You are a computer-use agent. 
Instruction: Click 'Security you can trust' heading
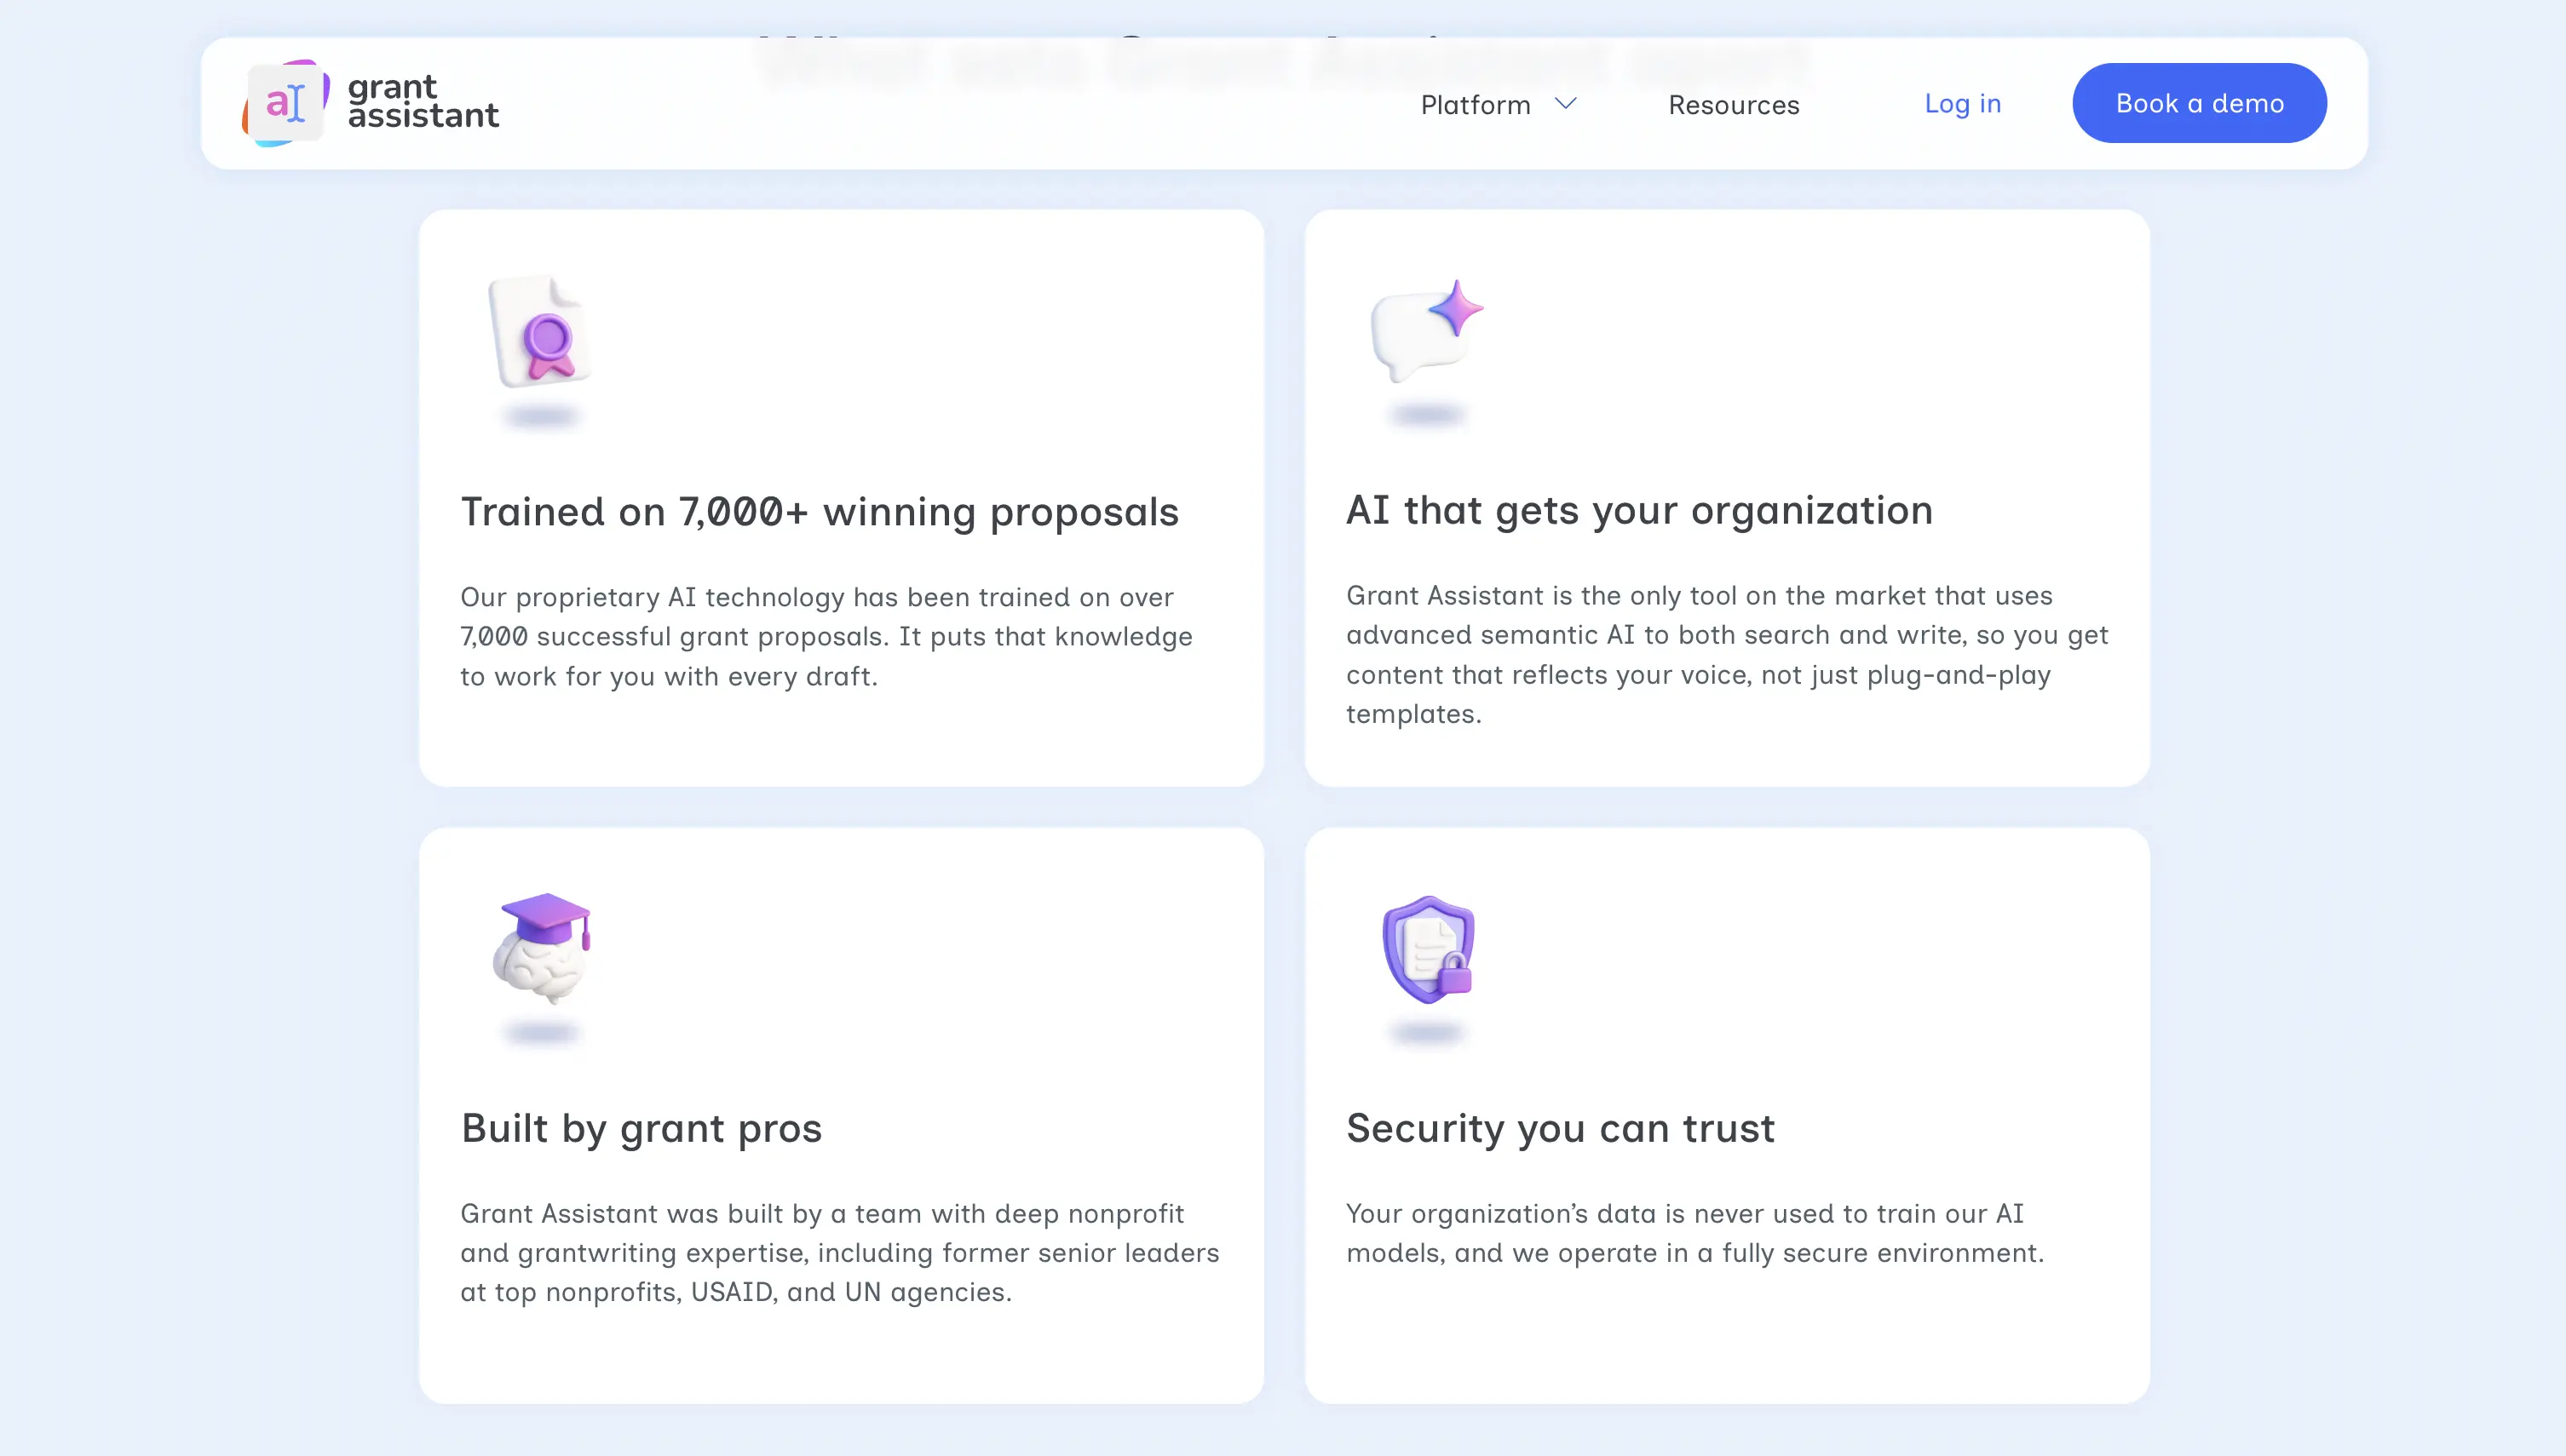tap(1561, 1128)
